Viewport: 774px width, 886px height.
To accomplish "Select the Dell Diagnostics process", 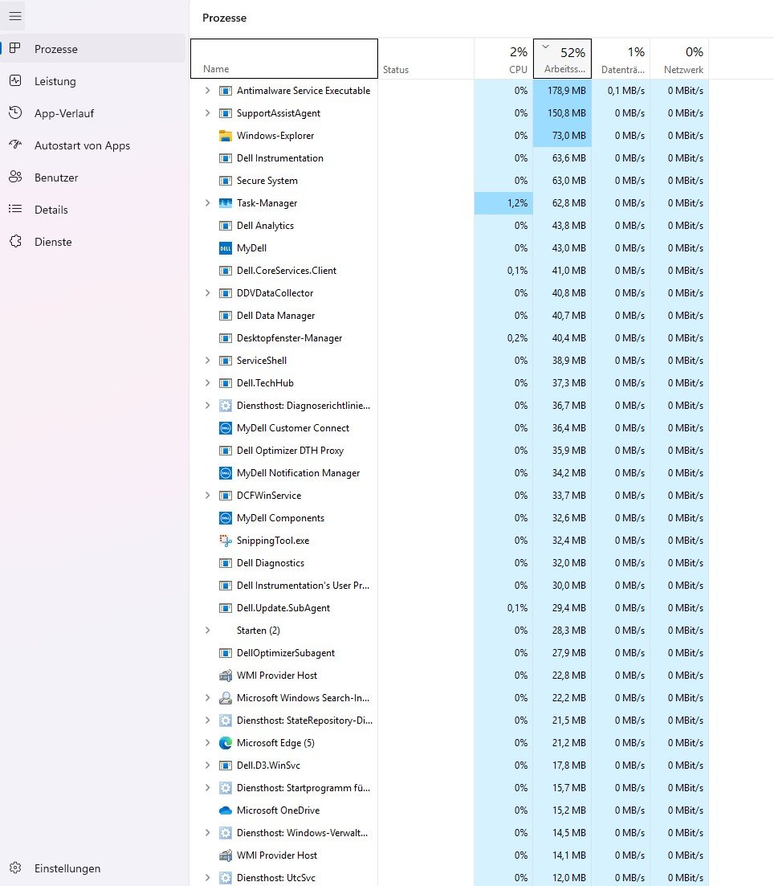I will tap(450, 563).
